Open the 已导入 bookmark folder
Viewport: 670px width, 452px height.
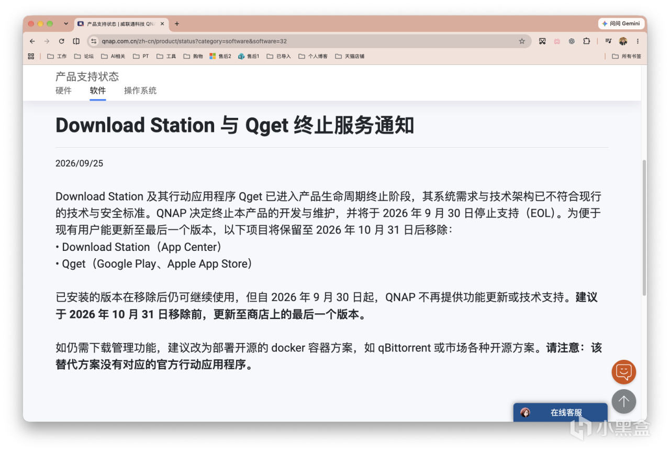coord(278,56)
